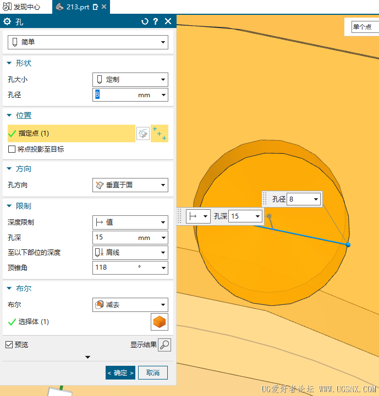Viewport: 379px width, 396px height.
Task: Collapse the 方向 section
Action: coord(9,169)
